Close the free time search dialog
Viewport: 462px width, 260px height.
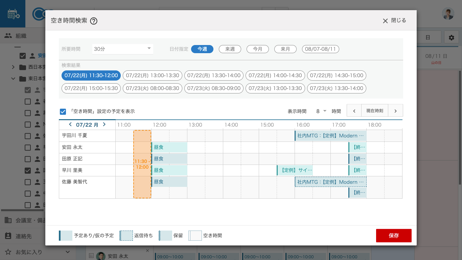point(394,21)
